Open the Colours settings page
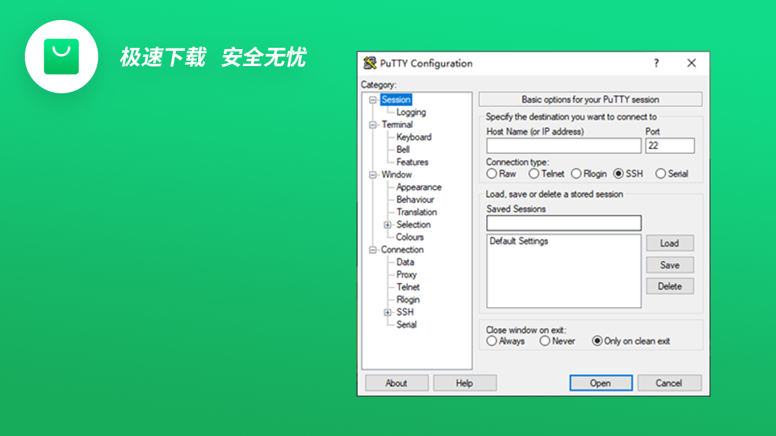This screenshot has width=776, height=436. (410, 237)
